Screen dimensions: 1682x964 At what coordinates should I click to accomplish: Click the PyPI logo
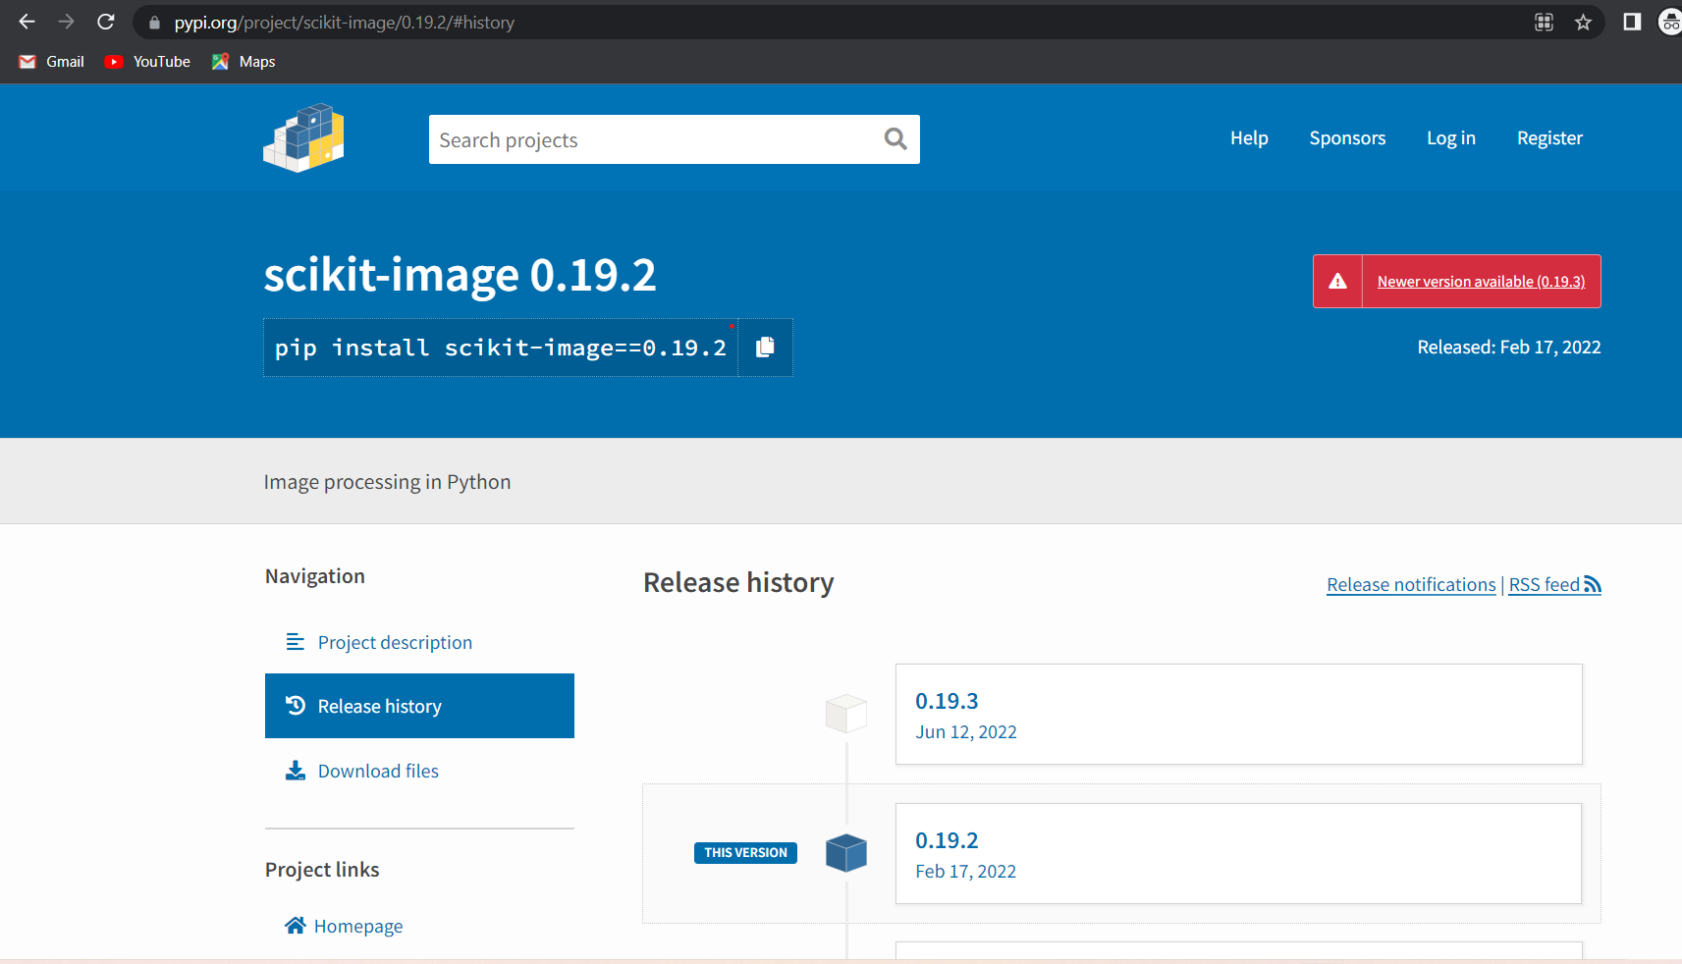click(303, 138)
